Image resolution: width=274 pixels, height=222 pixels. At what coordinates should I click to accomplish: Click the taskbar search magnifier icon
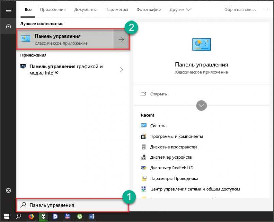pos(19,217)
